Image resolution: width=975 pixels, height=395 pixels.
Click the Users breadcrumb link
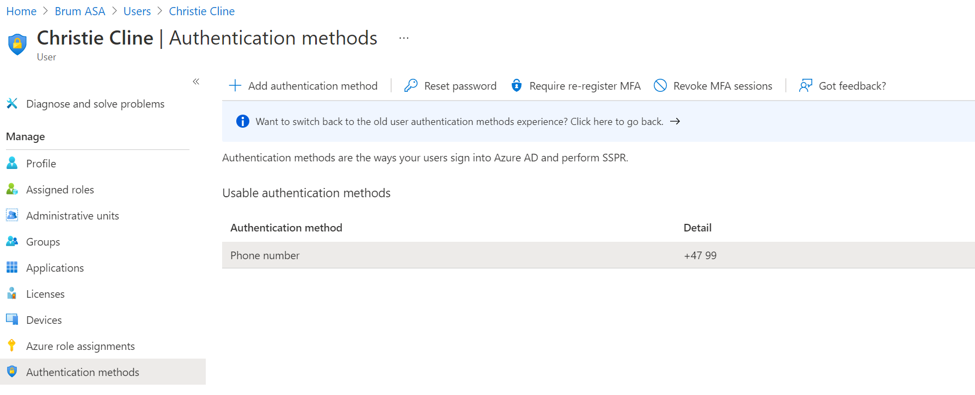coord(137,11)
